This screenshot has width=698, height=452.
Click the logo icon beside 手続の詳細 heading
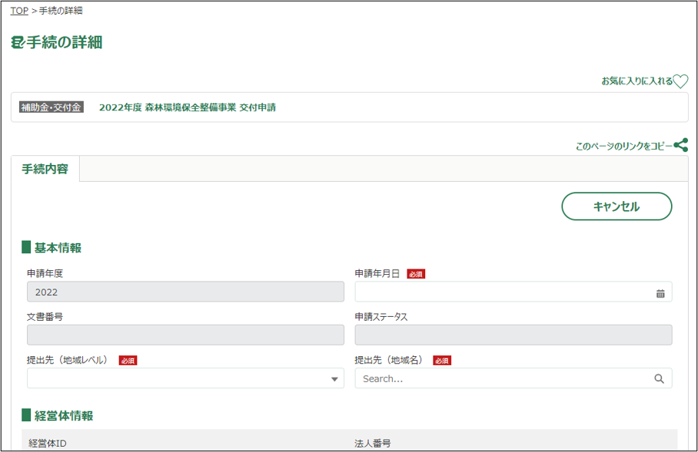(x=18, y=43)
